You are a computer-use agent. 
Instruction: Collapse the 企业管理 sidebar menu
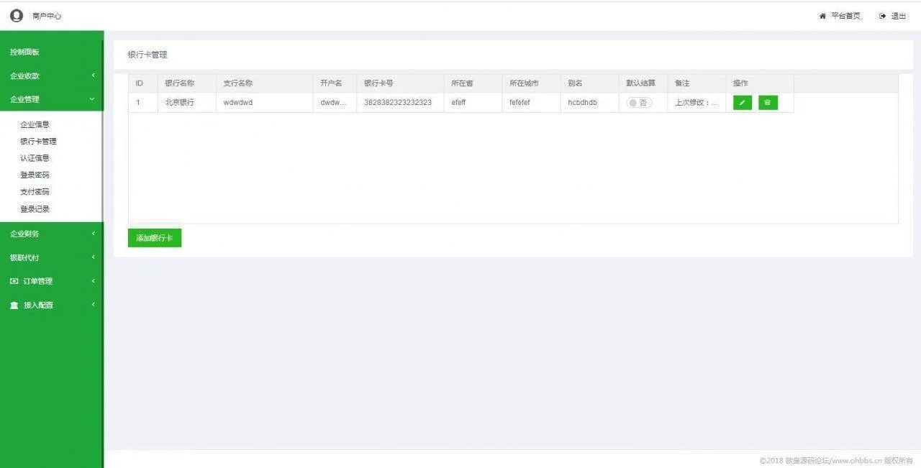tap(51, 99)
